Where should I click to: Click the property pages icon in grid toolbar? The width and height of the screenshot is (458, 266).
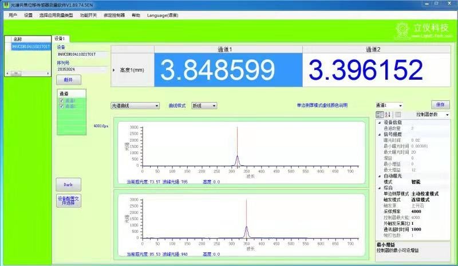[x=397, y=115]
